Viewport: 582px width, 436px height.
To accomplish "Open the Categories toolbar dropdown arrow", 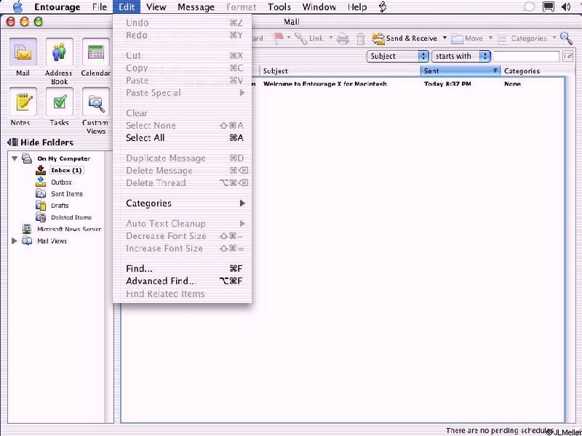I will coord(554,38).
